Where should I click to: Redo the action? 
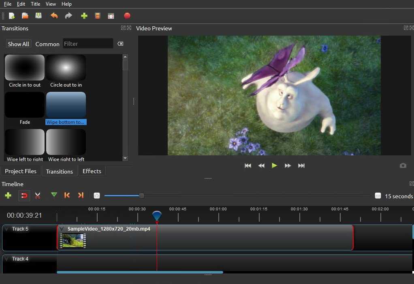68,16
